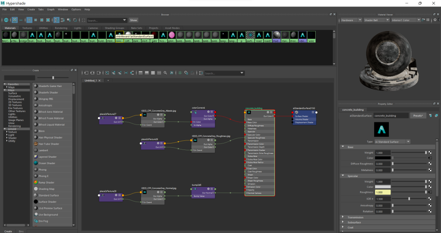Click the black Base Color swatch
441x233 pixels.
pyautogui.click(x=383, y=158)
